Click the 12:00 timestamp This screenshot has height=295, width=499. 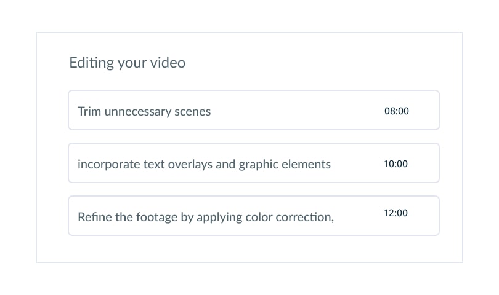396,213
